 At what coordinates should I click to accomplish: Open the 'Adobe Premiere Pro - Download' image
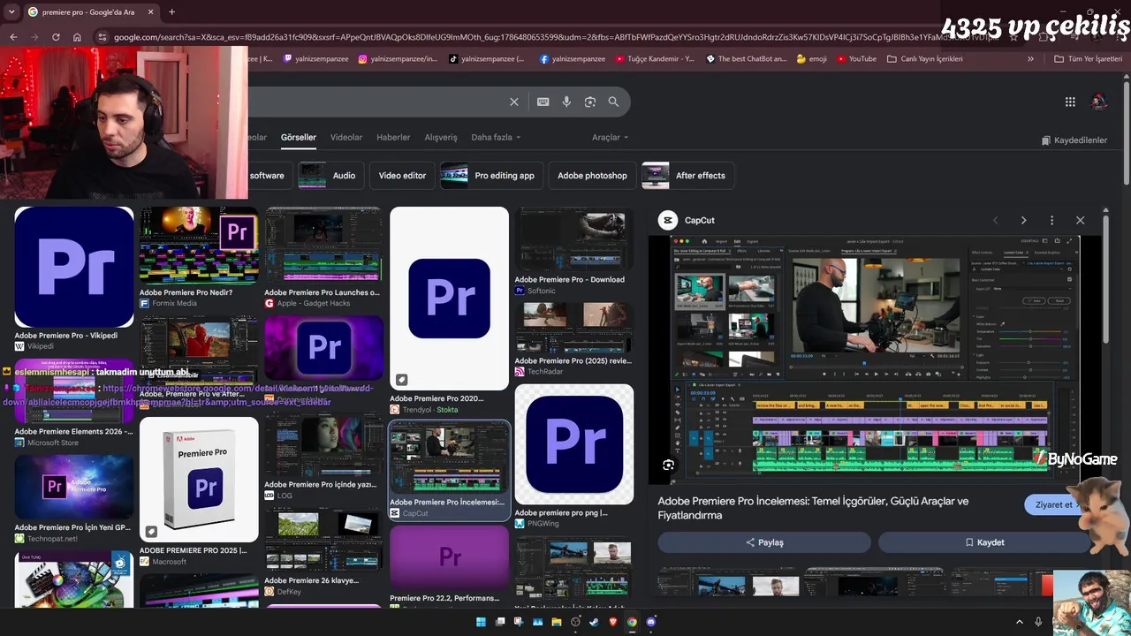[574, 239]
